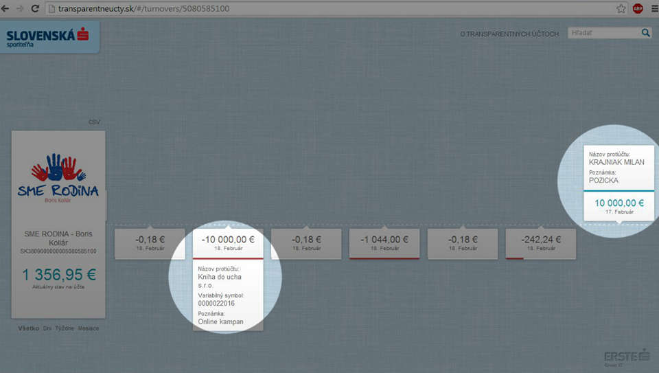
Task: Click the search magnifier icon
Action: 645,33
